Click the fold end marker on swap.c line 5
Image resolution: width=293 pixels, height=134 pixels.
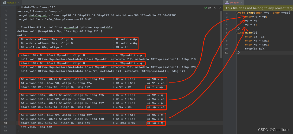tap(237, 29)
